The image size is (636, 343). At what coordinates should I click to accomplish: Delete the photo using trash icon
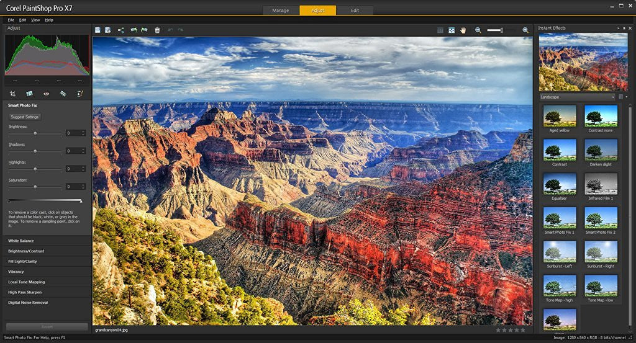[157, 30]
